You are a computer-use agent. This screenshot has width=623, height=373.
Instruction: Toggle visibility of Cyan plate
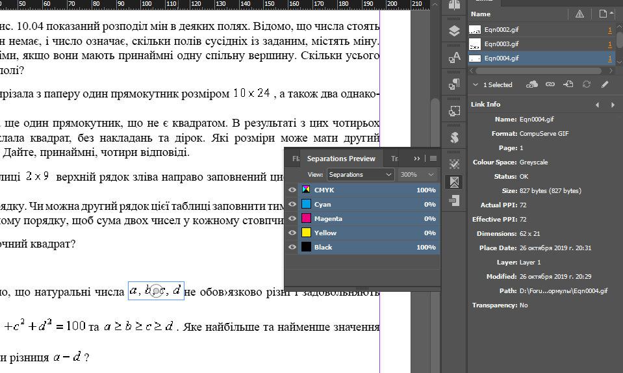click(x=292, y=204)
